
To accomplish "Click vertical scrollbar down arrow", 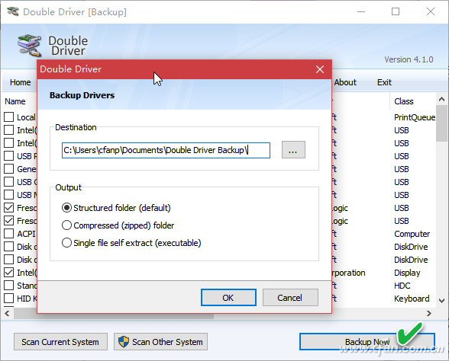I will click(x=442, y=300).
